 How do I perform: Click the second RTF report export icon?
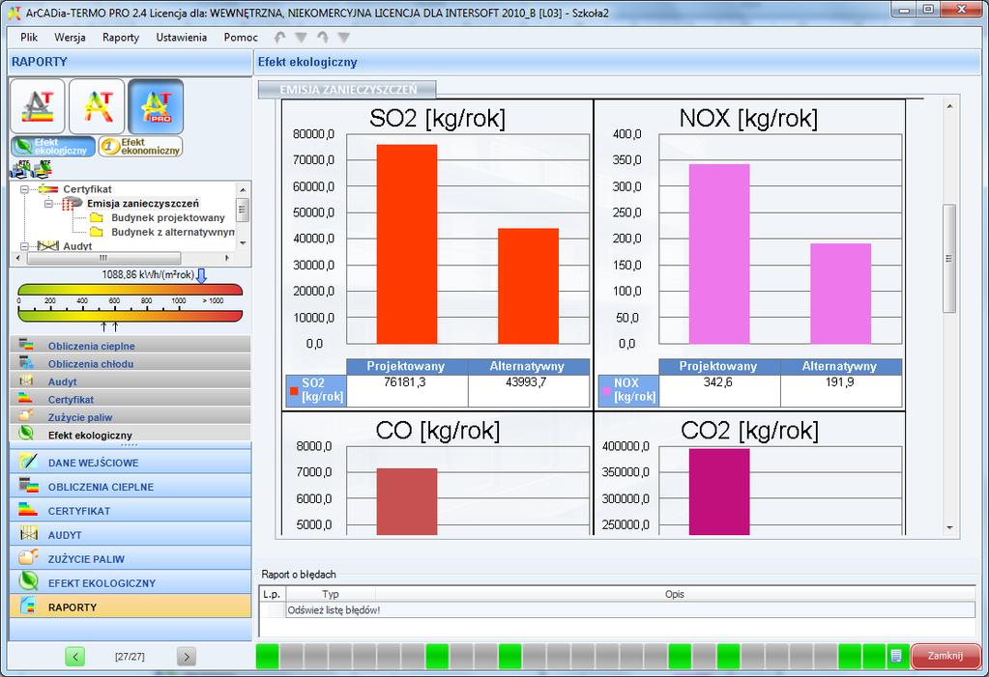[43, 168]
